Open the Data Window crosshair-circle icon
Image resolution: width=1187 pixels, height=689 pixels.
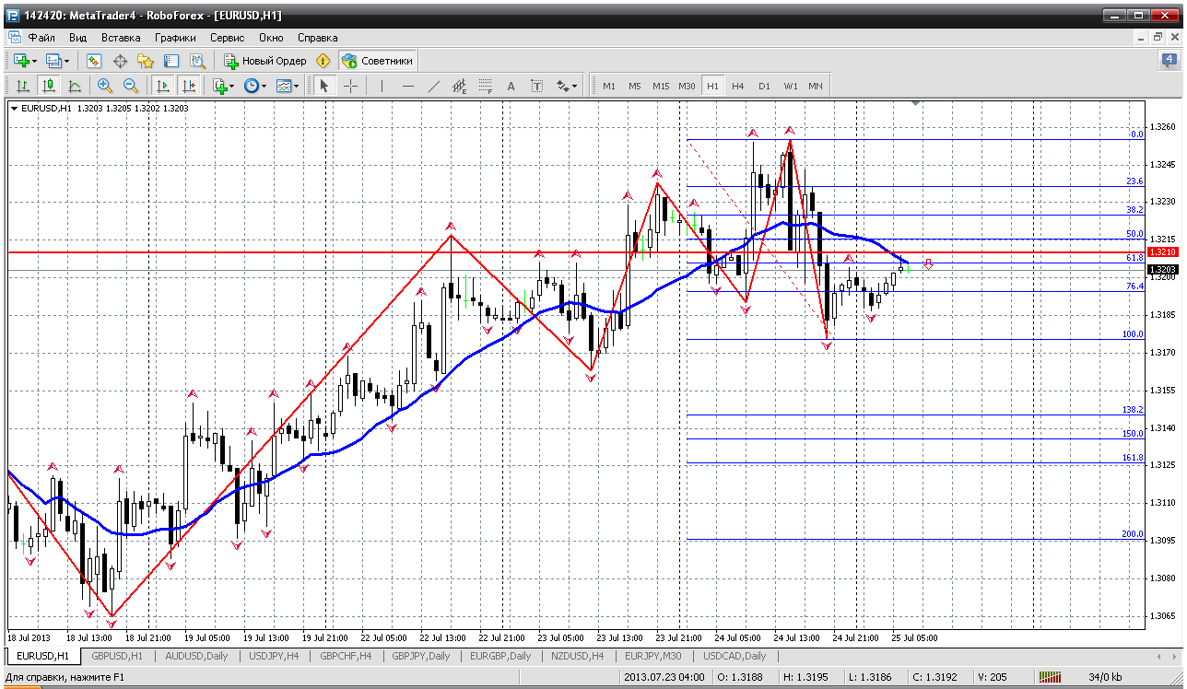pyautogui.click(x=120, y=61)
